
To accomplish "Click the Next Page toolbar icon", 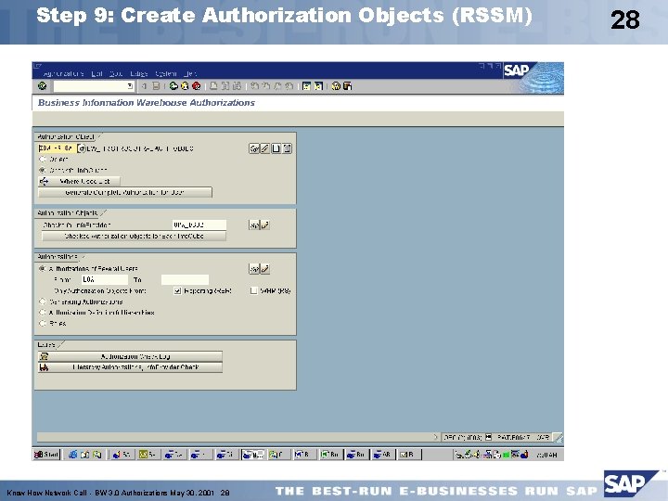I will coord(277,86).
